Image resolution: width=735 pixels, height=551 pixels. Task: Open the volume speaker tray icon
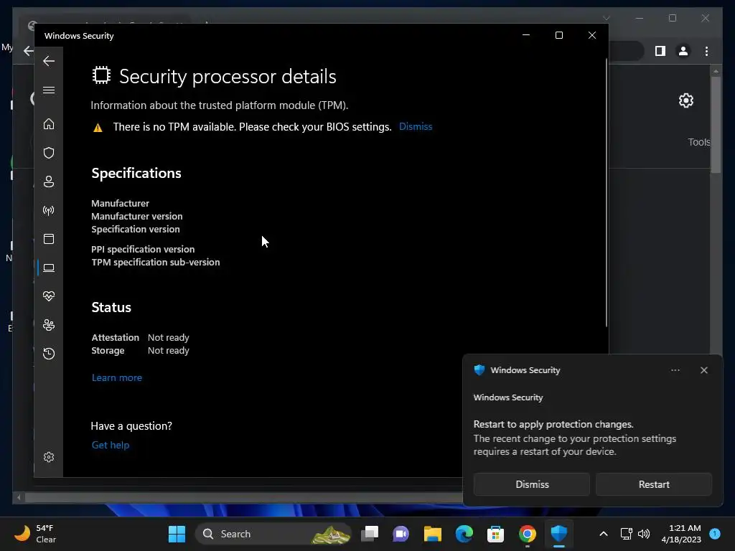pyautogui.click(x=644, y=534)
